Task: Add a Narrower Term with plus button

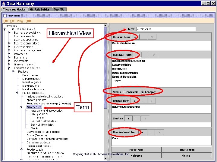Action: pos(137,55)
